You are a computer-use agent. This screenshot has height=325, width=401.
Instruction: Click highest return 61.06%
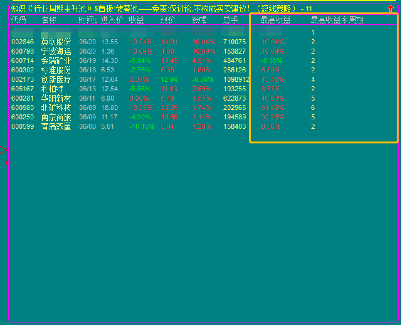272,108
